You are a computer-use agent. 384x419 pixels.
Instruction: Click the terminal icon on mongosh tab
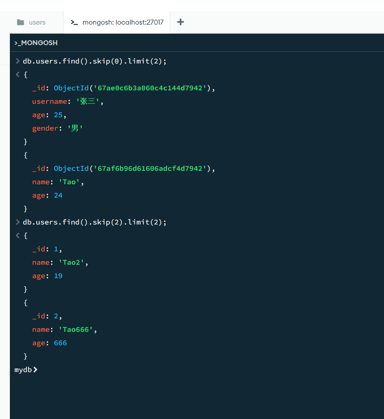[x=74, y=22]
